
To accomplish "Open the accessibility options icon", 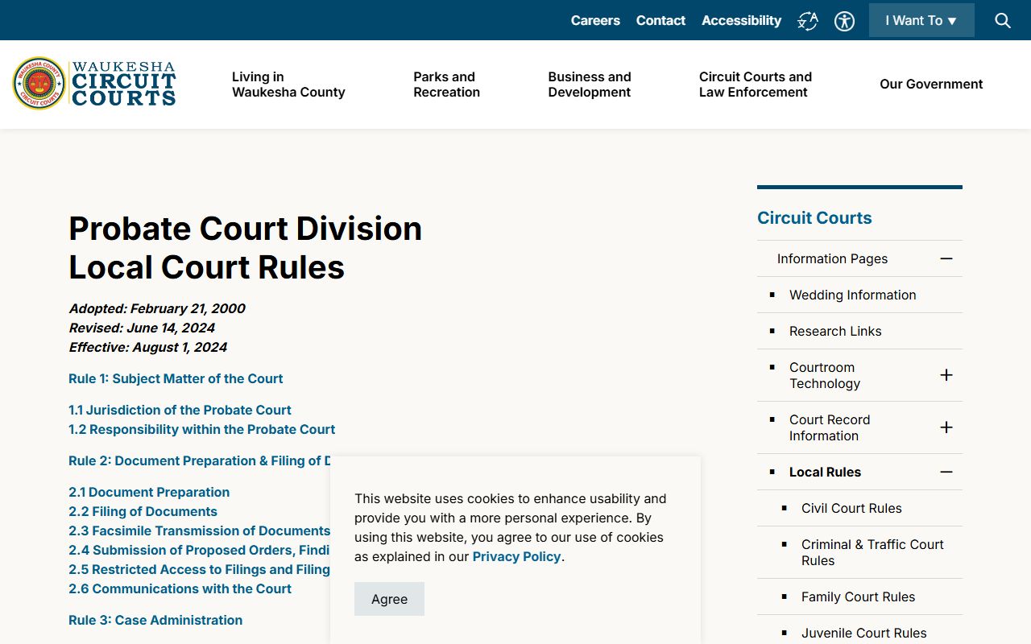I will coord(844,21).
